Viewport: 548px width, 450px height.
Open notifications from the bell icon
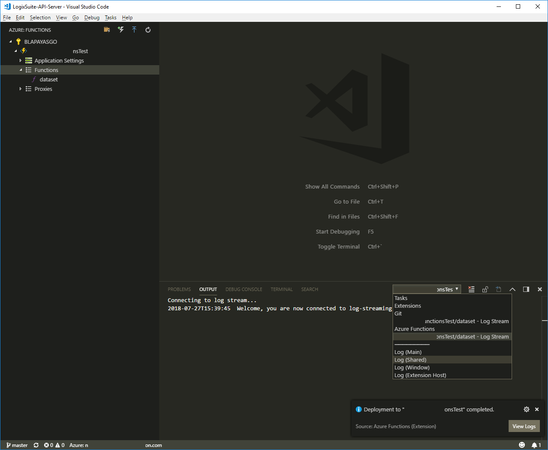pos(534,445)
